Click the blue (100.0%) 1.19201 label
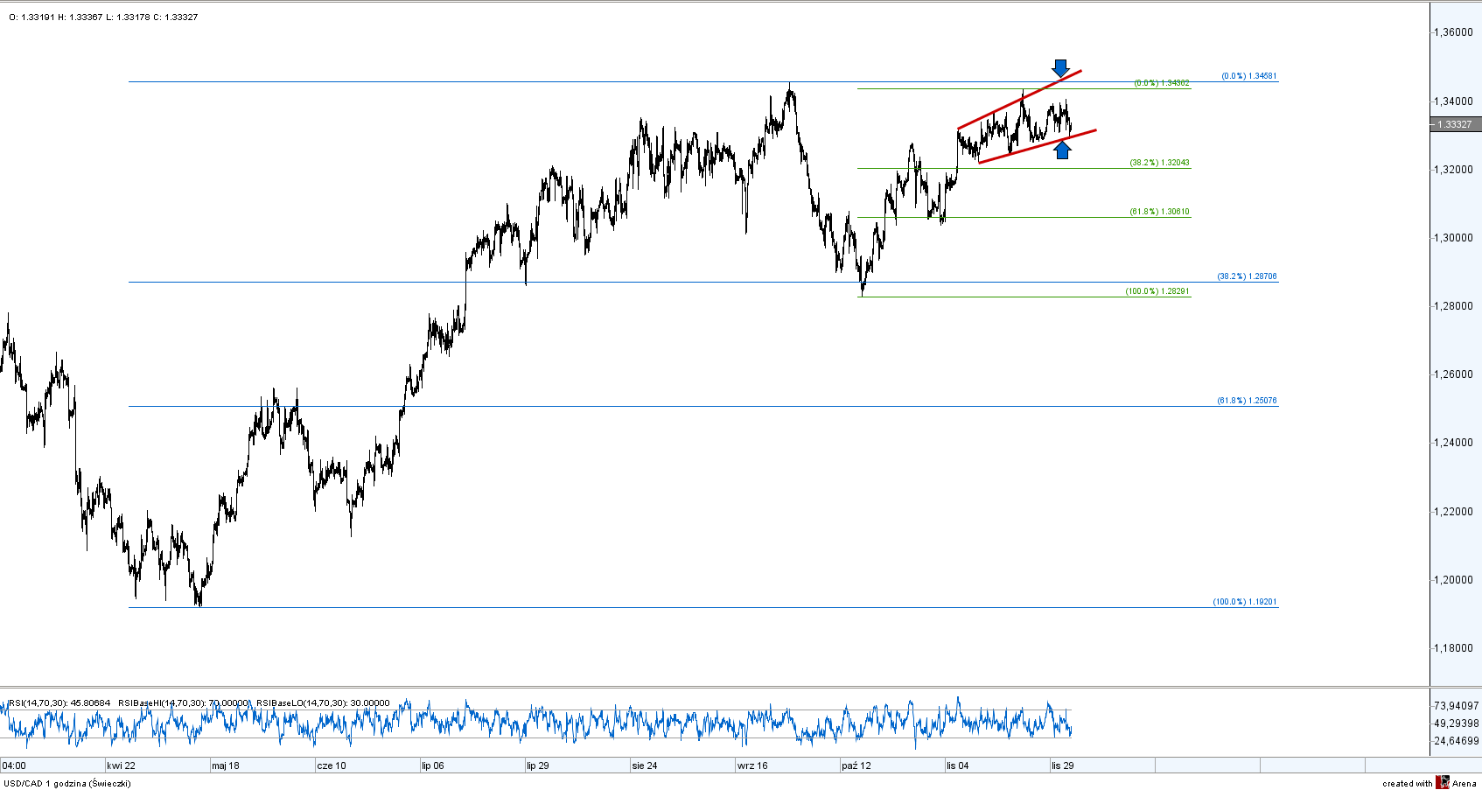1482x790 pixels. tap(1245, 602)
